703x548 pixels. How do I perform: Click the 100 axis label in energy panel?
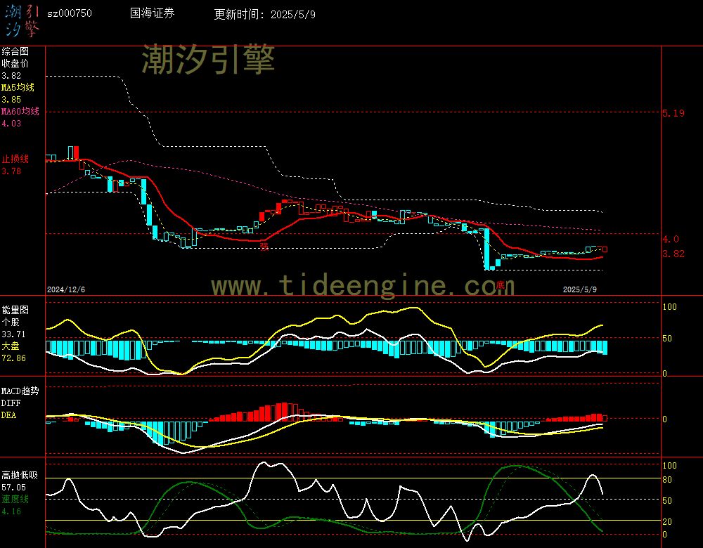coord(669,307)
